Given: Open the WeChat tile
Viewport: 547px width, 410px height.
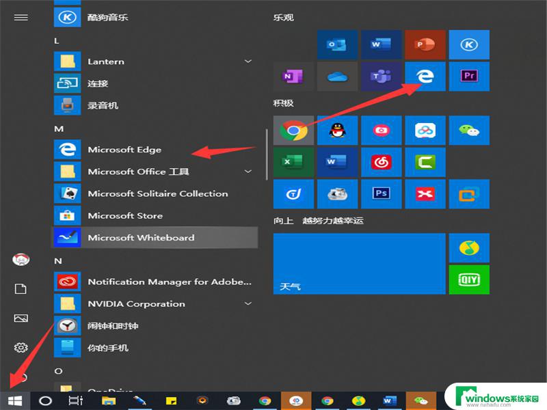Looking at the screenshot, I should click(x=469, y=131).
